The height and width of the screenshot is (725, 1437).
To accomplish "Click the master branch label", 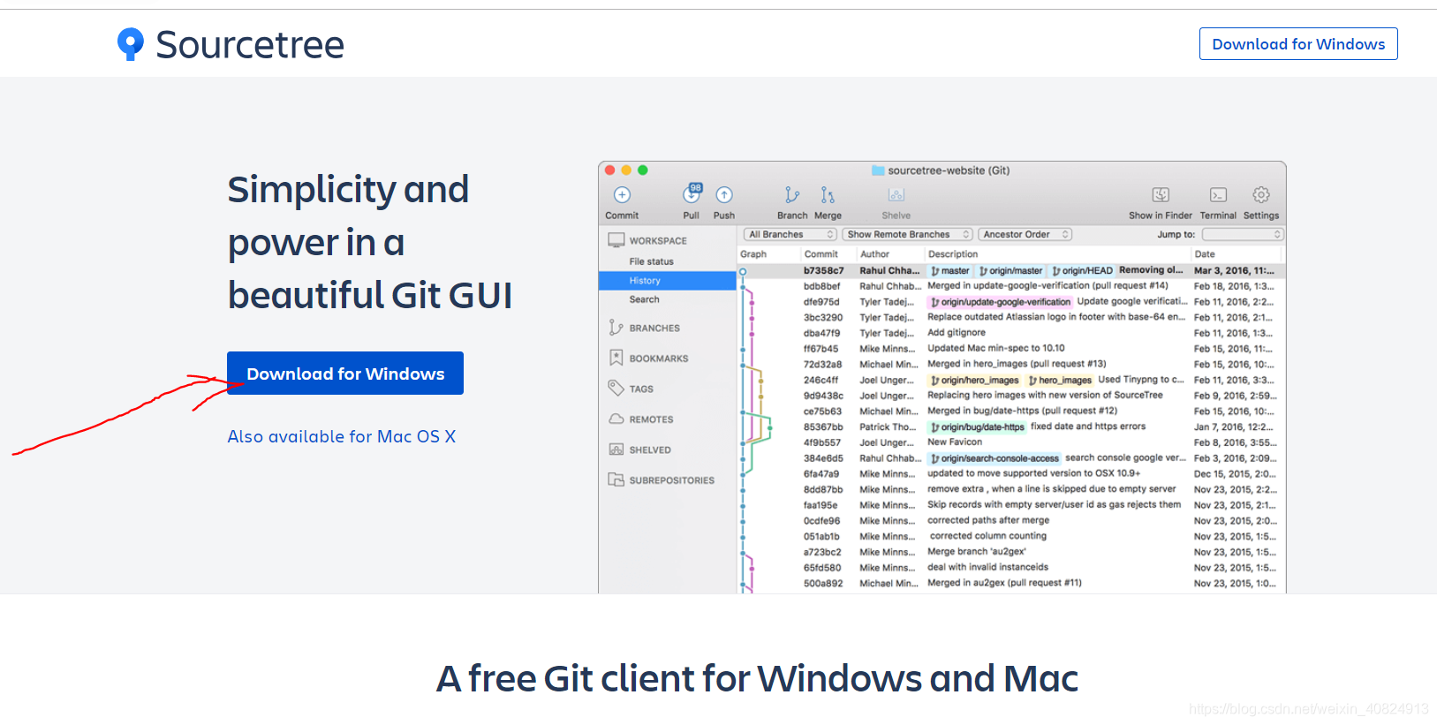I will pyautogui.click(x=950, y=271).
